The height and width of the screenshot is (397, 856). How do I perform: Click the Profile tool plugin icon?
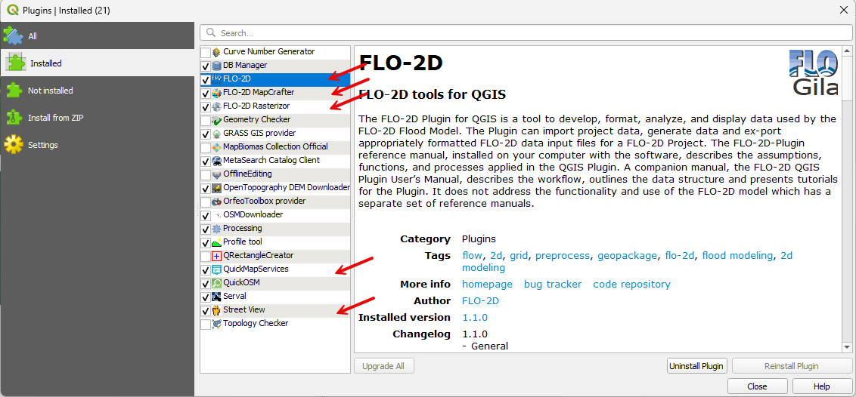click(x=216, y=242)
